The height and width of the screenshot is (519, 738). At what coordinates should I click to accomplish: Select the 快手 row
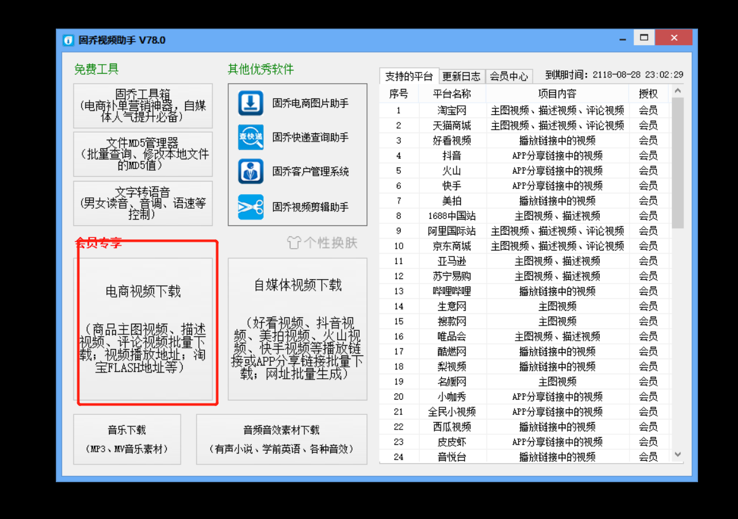pyautogui.click(x=525, y=185)
